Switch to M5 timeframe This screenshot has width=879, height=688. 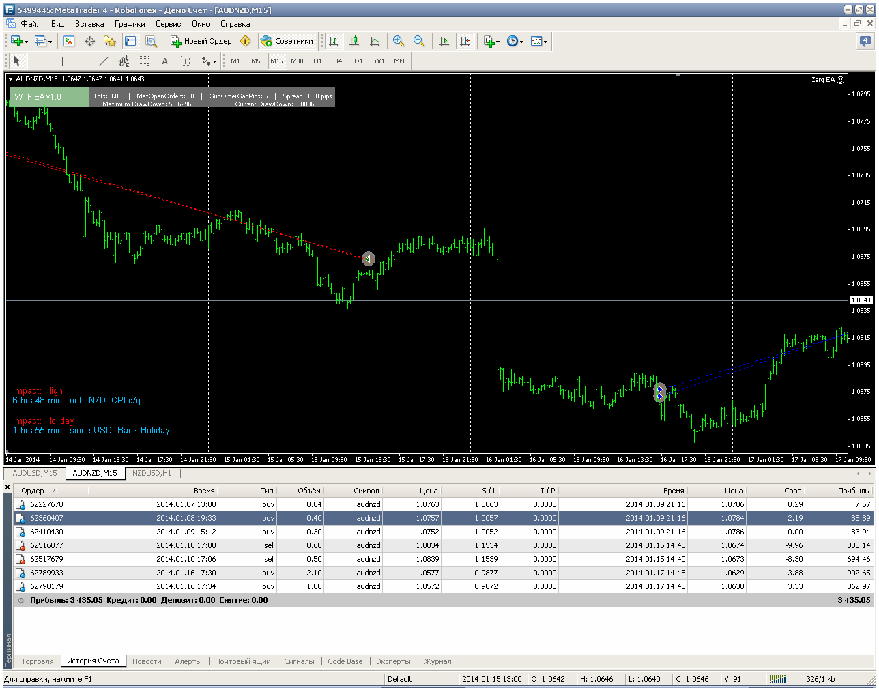click(x=256, y=61)
